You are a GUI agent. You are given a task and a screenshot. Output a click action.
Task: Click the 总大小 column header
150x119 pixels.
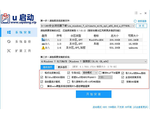coord(115,36)
